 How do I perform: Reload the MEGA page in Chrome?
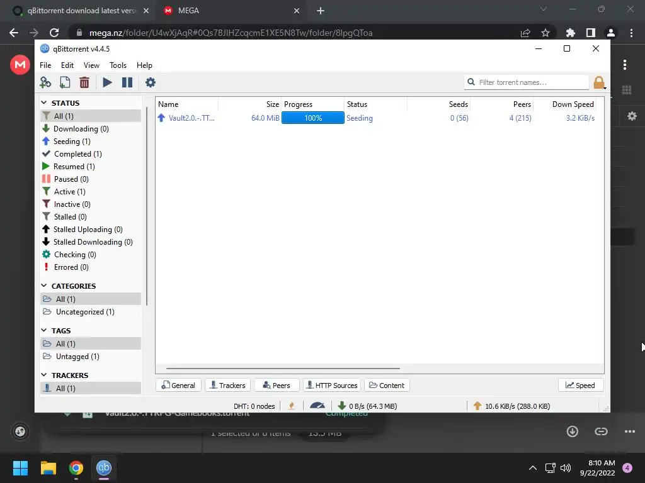54,33
